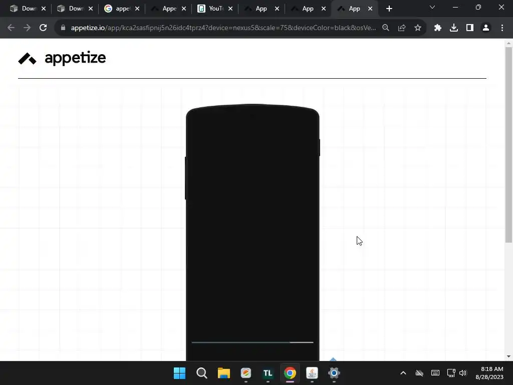
Task: Open a new browser tab
Action: click(x=389, y=9)
